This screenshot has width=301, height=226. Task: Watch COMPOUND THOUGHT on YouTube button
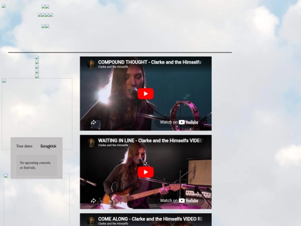click(x=179, y=122)
